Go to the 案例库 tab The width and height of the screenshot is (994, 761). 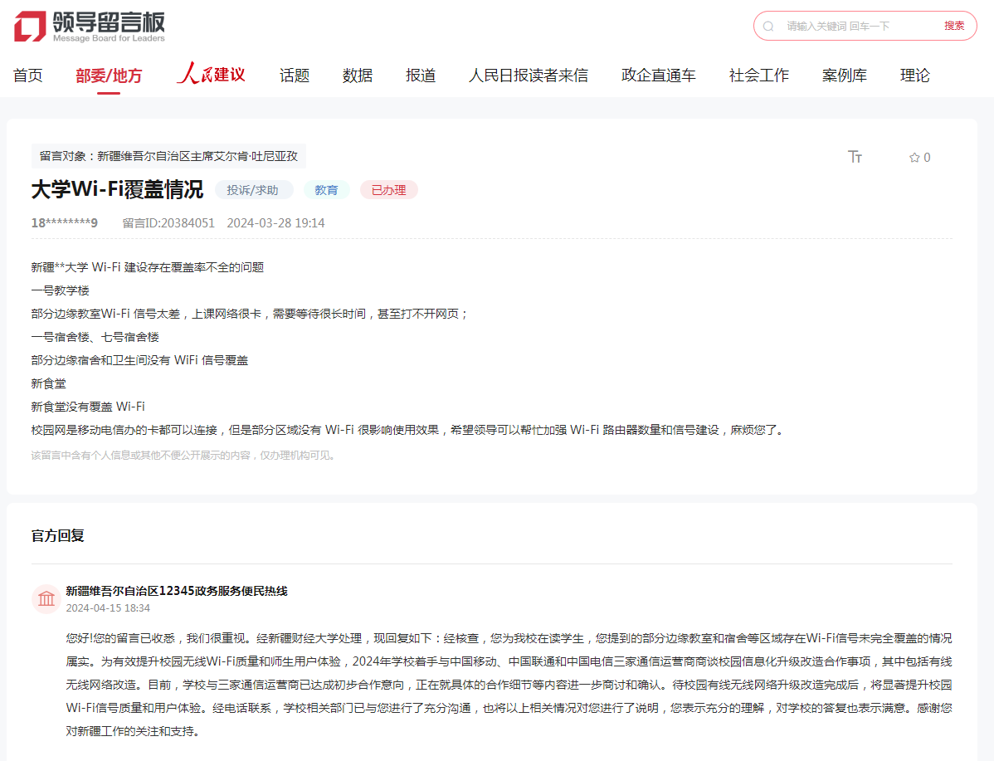[x=844, y=76]
